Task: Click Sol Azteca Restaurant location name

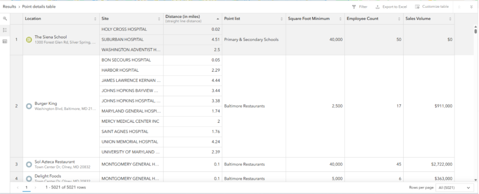Action: click(x=55, y=162)
